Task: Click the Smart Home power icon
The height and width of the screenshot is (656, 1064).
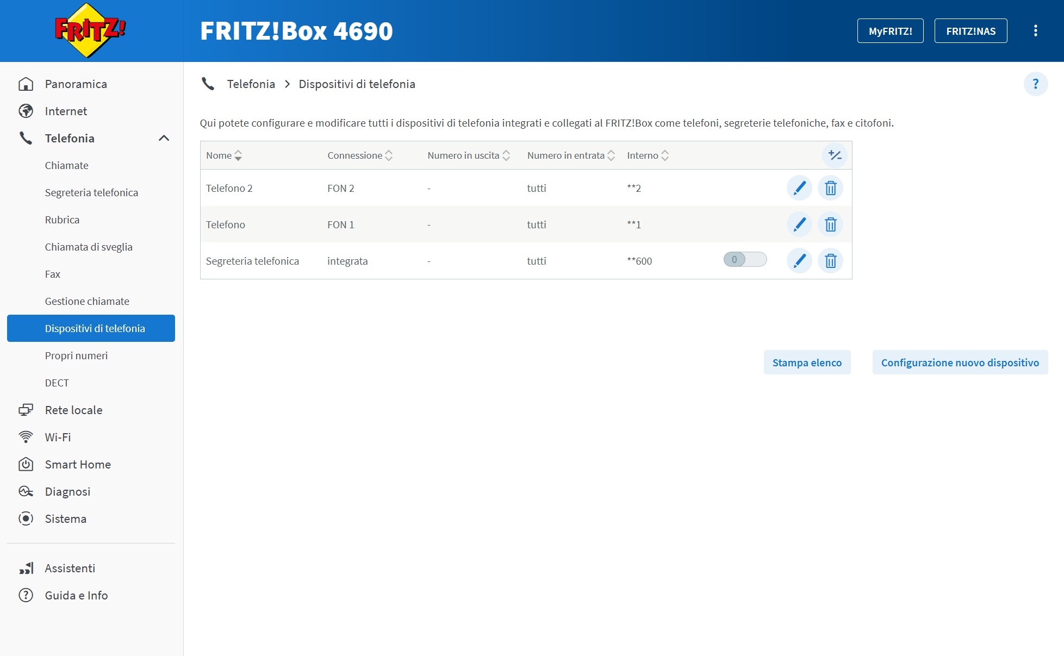Action: (26, 464)
